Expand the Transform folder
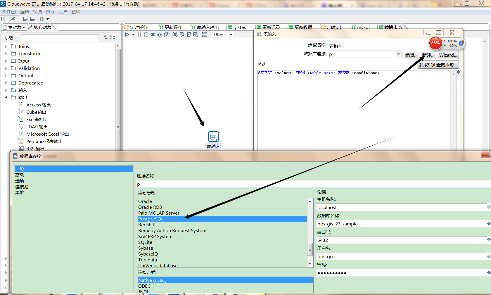The image size is (491, 295). point(6,54)
